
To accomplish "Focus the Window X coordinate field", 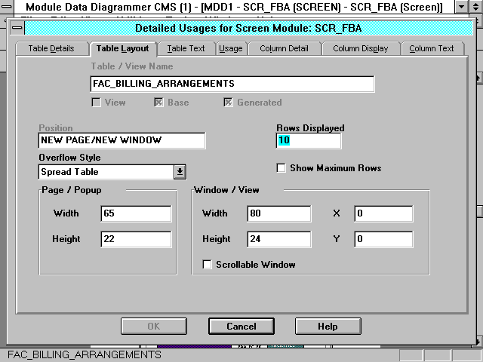I will [x=383, y=214].
